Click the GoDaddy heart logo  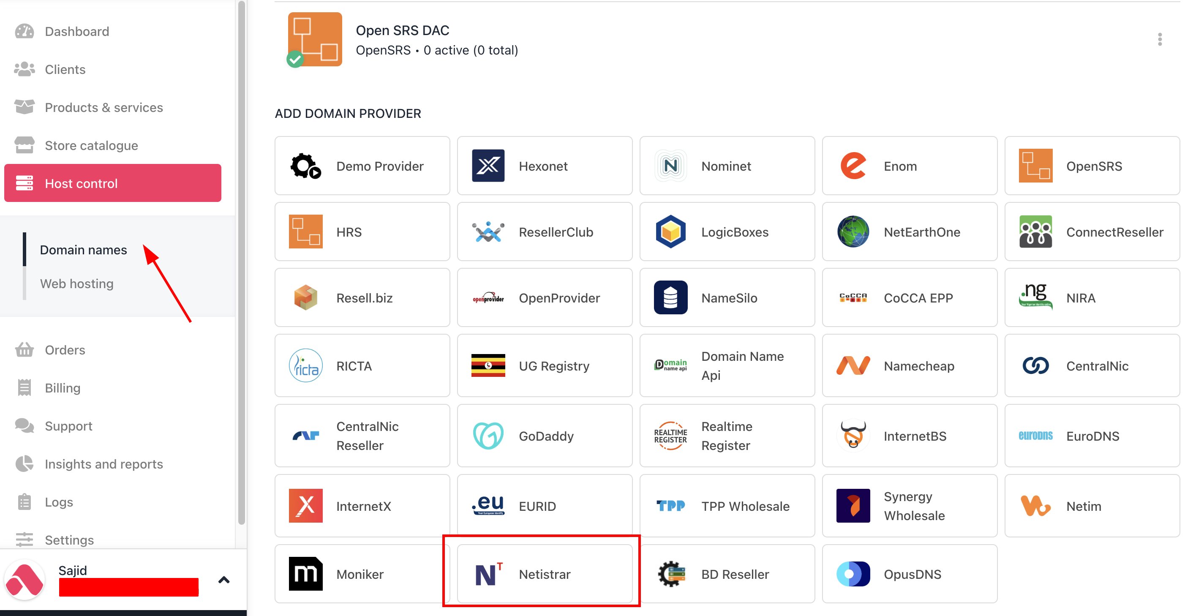(x=488, y=436)
